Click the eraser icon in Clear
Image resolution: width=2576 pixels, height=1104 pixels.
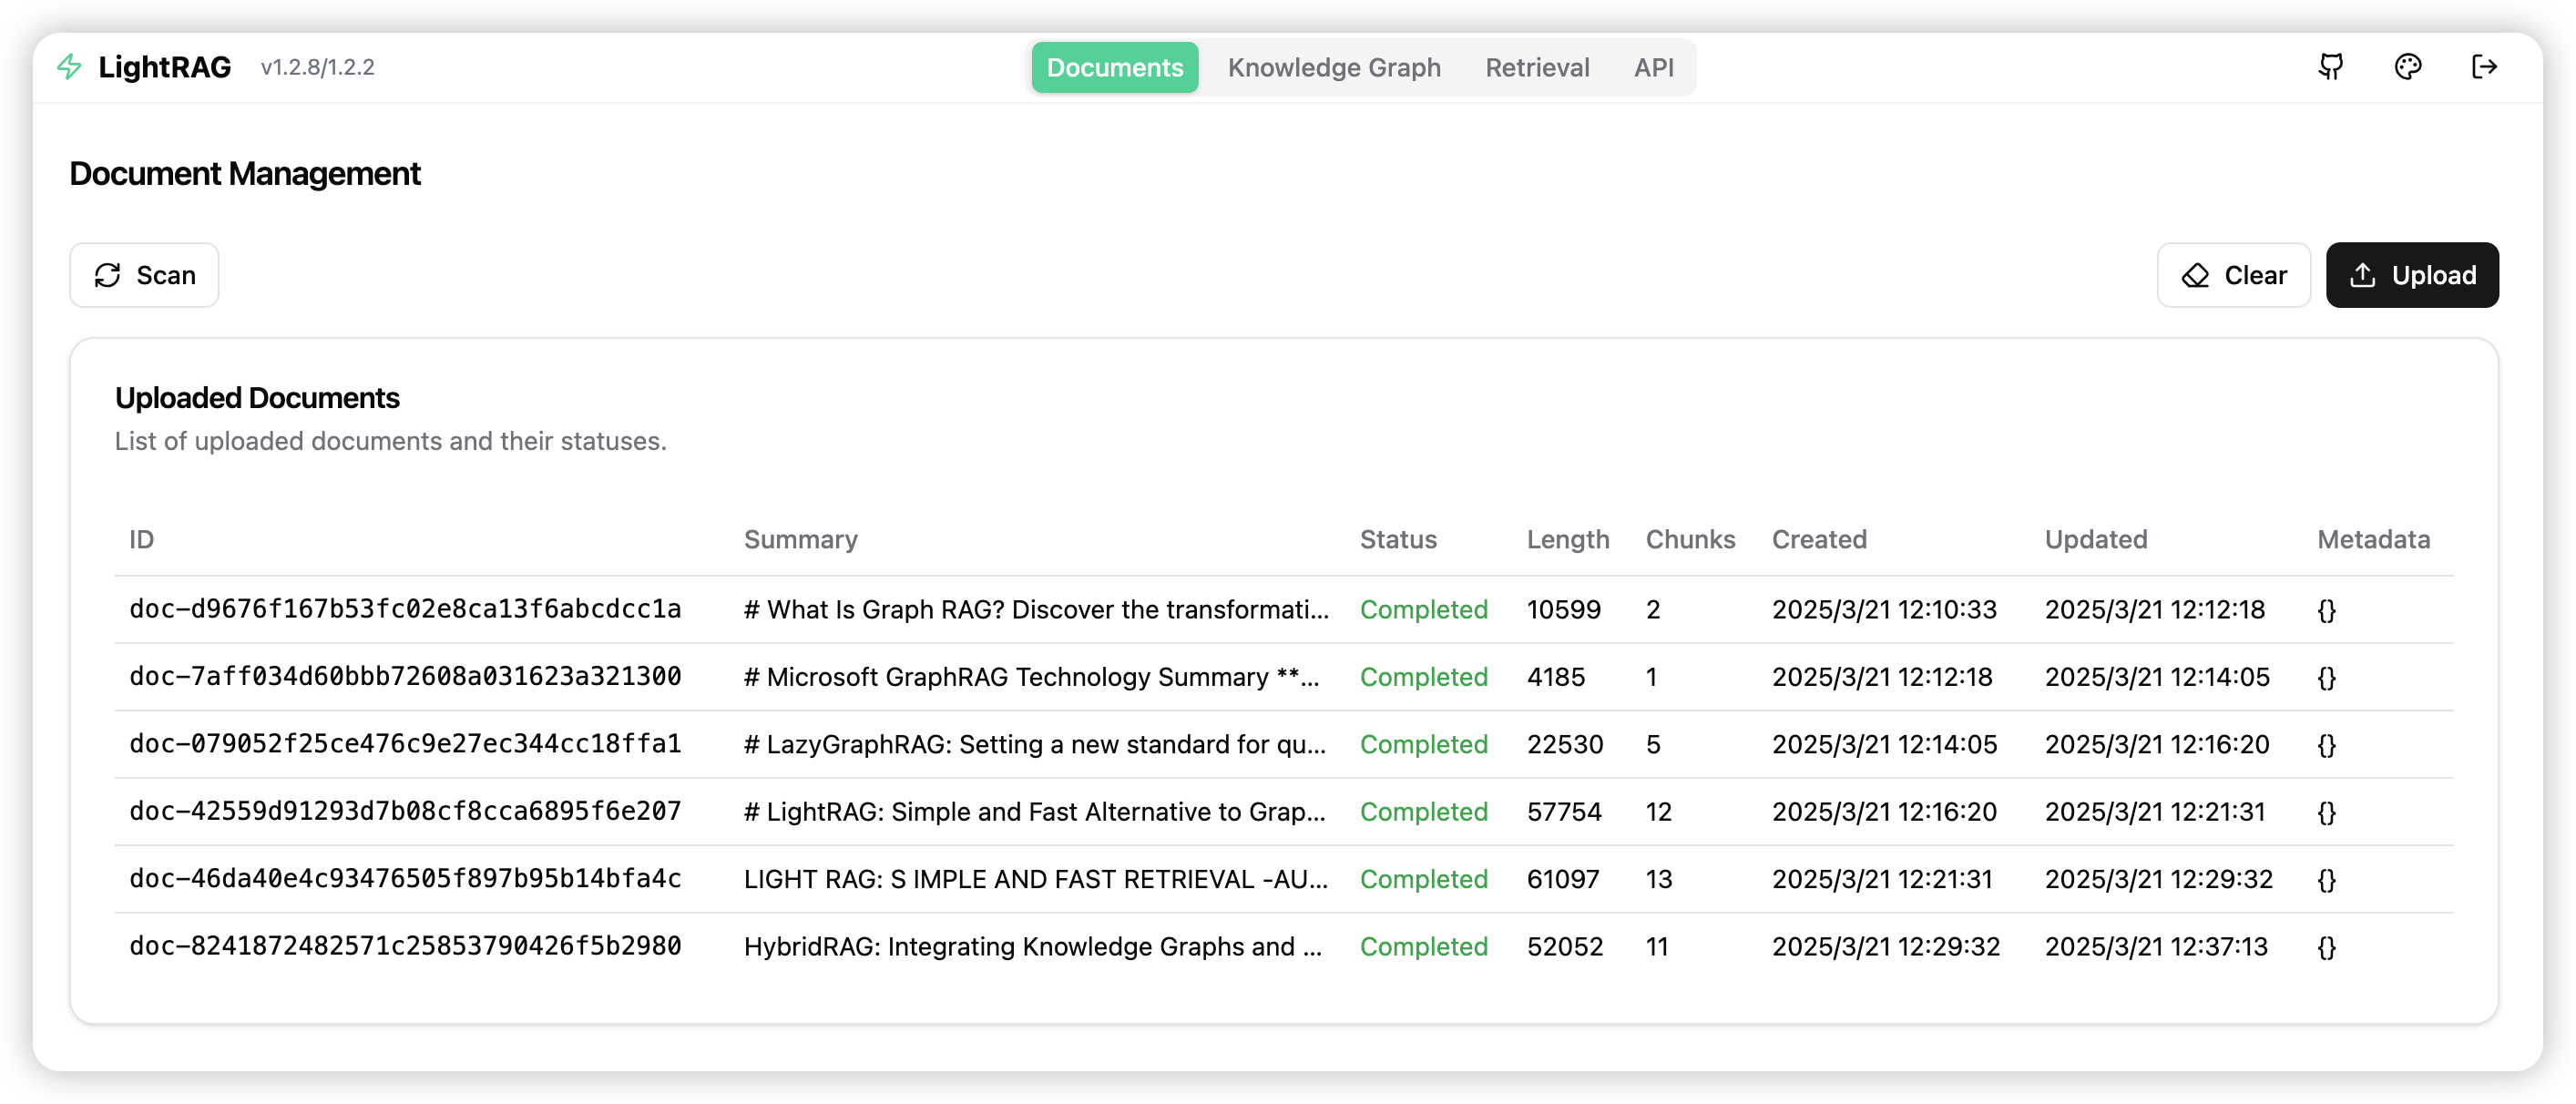coord(2195,275)
